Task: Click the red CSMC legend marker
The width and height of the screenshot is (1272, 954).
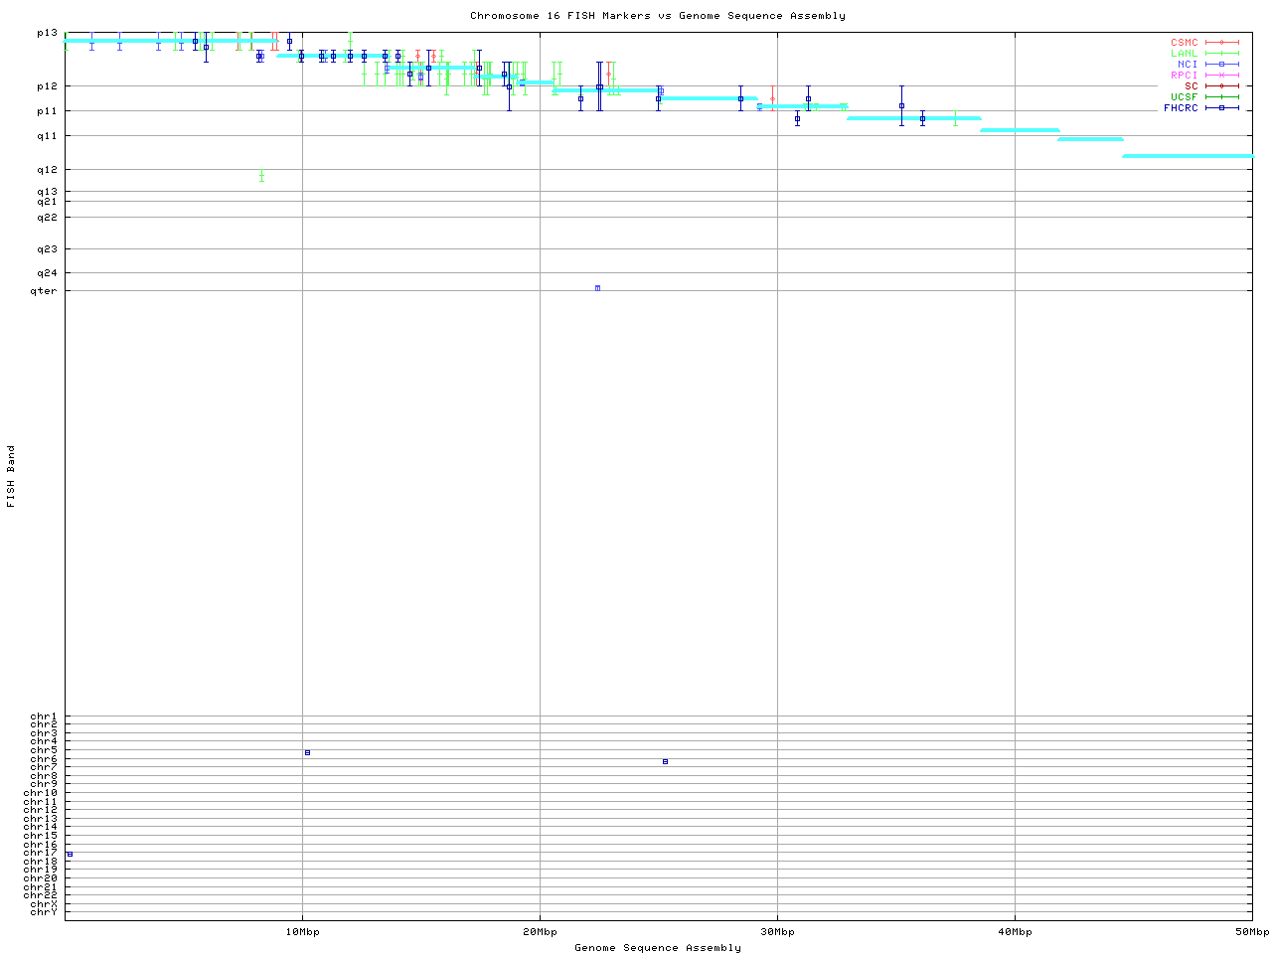Action: 1221,43
